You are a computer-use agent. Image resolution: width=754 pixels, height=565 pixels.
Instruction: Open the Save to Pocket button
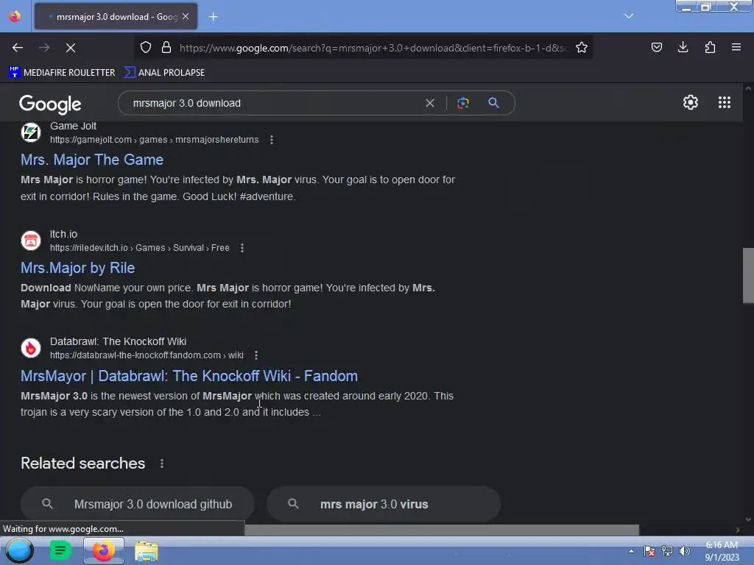click(656, 47)
